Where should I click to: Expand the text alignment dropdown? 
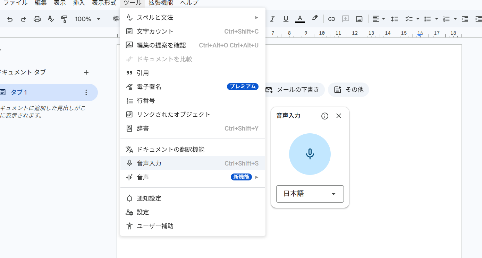tap(379, 19)
